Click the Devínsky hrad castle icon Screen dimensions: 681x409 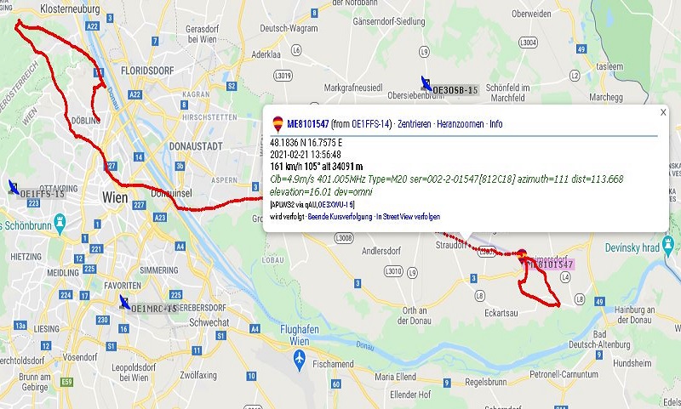click(668, 246)
